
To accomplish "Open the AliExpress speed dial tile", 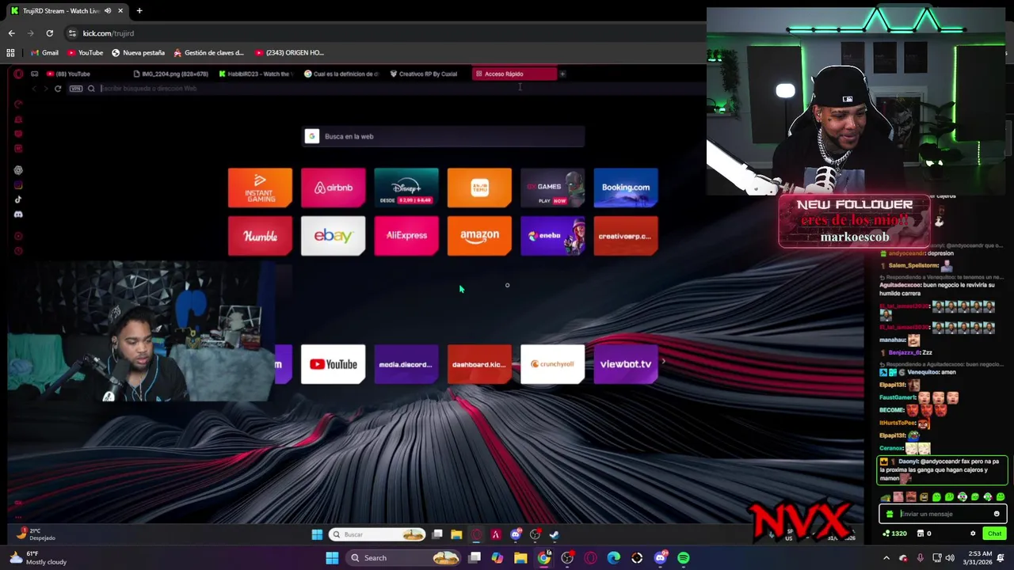I will click(x=406, y=236).
